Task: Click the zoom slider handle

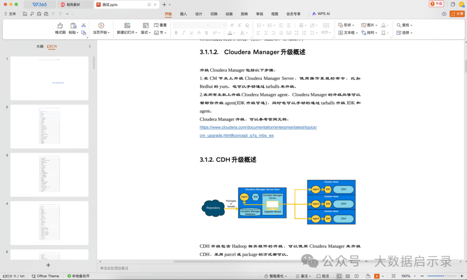Action: (445, 276)
